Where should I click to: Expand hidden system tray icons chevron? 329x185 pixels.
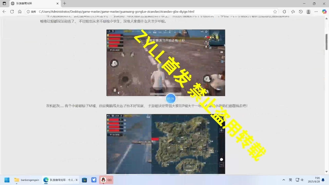tap(284, 180)
